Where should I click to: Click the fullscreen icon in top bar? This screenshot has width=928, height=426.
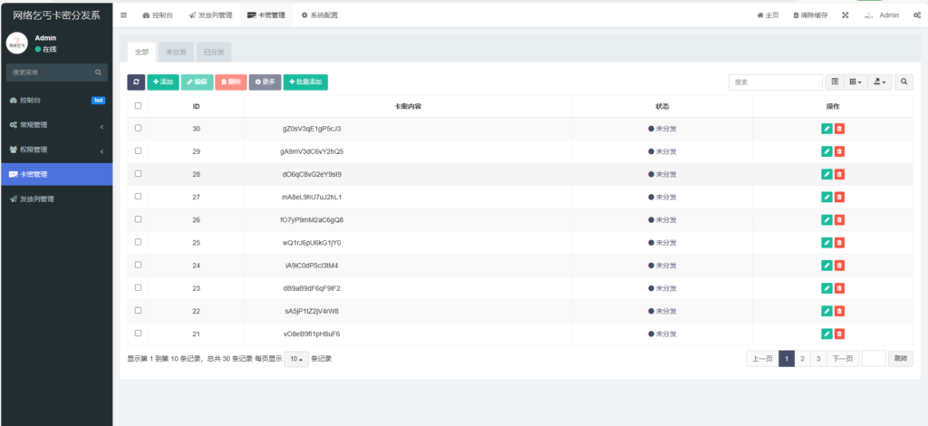click(x=845, y=15)
